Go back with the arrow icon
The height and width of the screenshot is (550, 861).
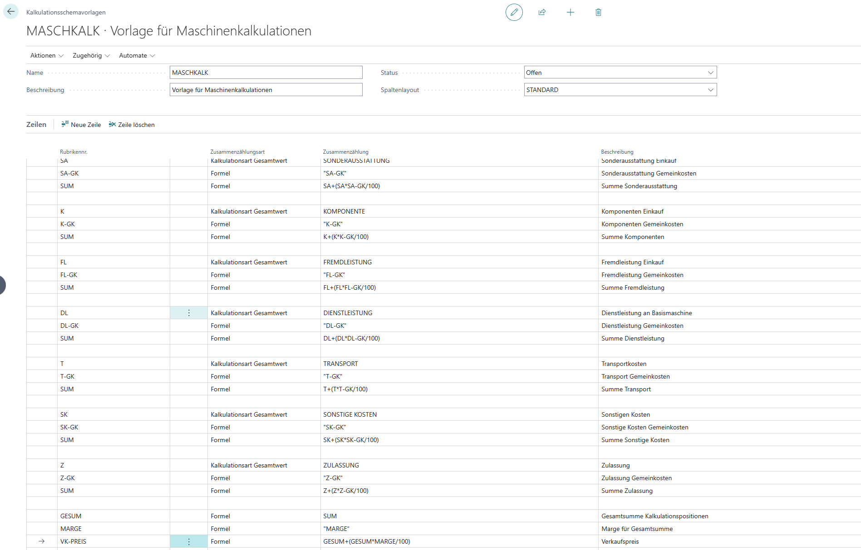[x=11, y=12]
